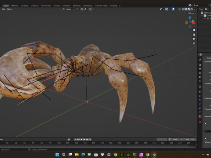Open the Object properties tab

pos(200,92)
